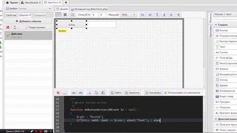Switch to the Проект tab

12,3
